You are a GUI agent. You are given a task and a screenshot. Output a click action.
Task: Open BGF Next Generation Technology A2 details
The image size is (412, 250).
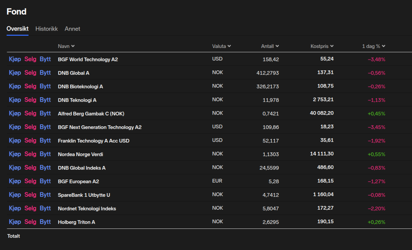point(99,127)
